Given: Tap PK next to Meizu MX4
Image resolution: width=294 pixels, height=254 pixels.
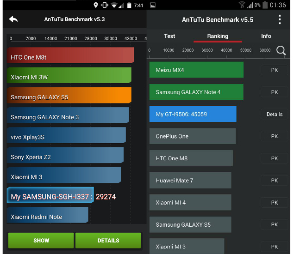Looking at the screenshot, I should click(274, 70).
